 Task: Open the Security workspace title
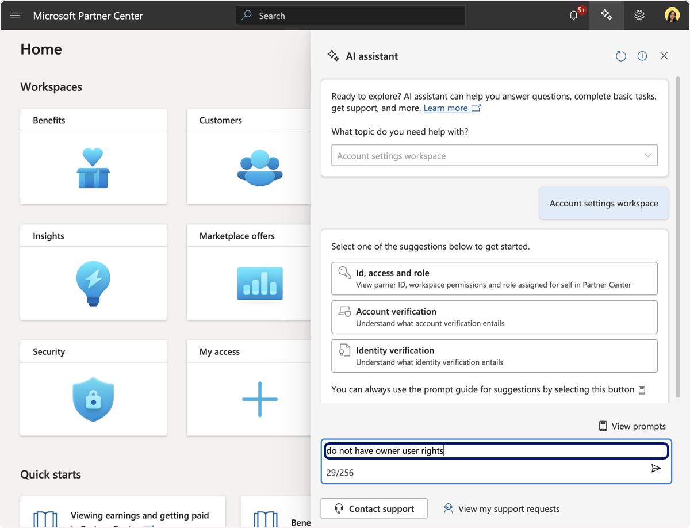pos(49,351)
